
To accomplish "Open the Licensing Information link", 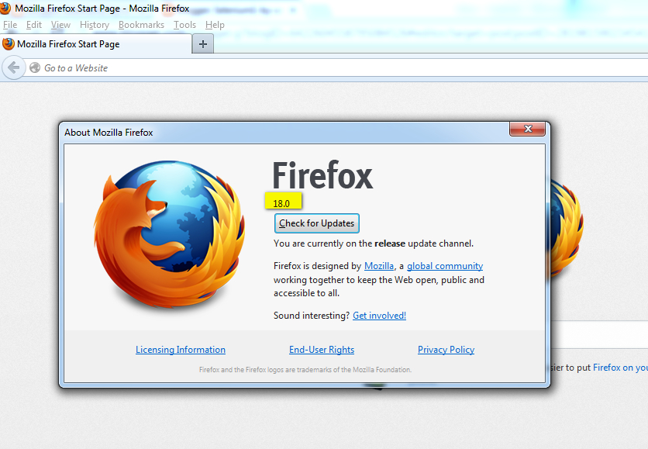I will click(180, 349).
